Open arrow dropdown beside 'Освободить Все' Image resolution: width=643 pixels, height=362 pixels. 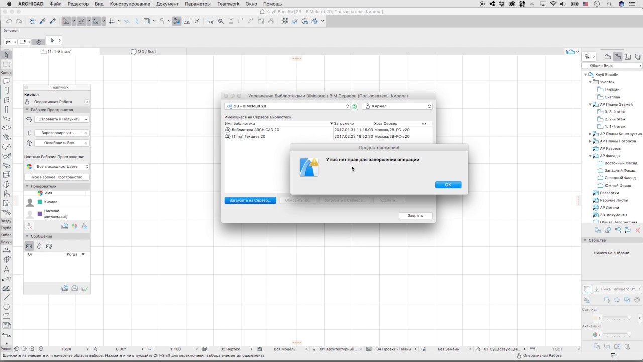[86, 143]
